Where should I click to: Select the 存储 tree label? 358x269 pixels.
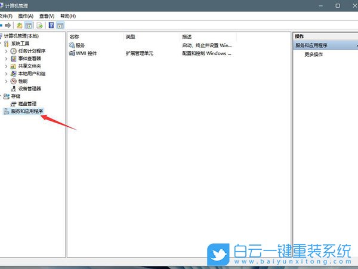[16, 96]
